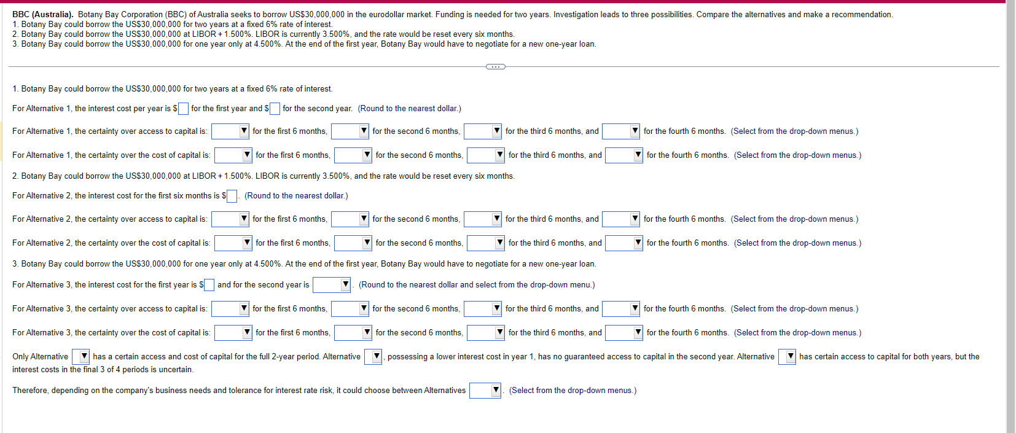
Task: Click the ellipsis expander on the divider line
Action: coord(496,66)
